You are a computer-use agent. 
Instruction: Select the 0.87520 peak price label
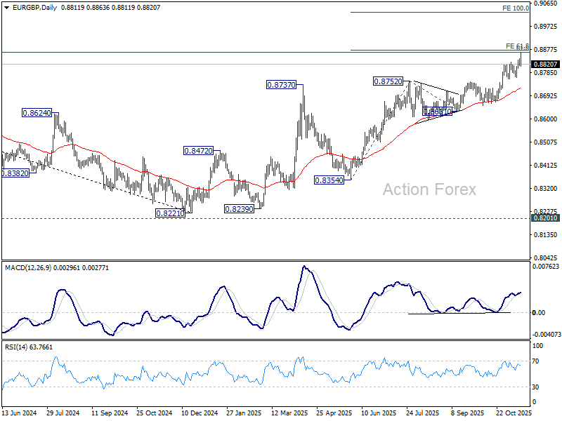[388, 81]
